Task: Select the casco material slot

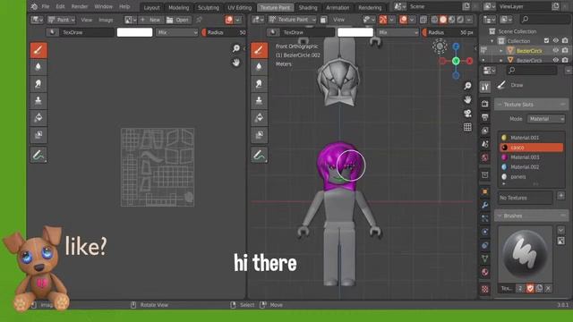Action: 531,148
